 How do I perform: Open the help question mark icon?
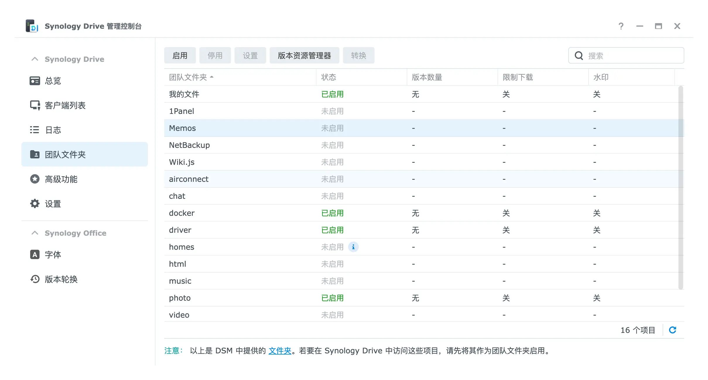coord(621,26)
